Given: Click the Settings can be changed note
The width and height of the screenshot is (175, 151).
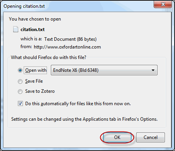Looking at the screenshot, I should (84, 119).
